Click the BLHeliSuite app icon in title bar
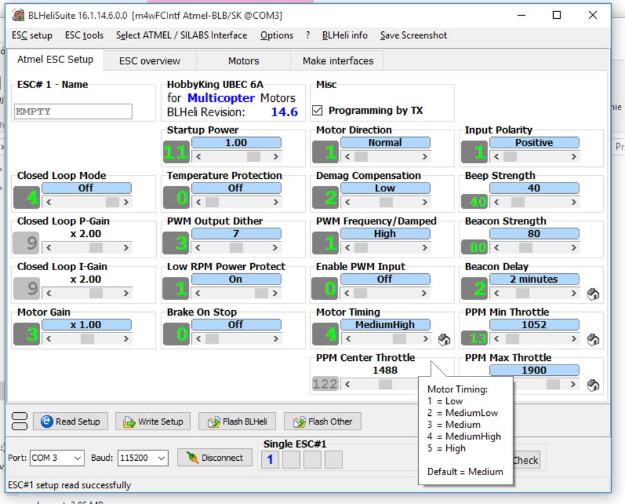The height and width of the screenshot is (504, 625). click(18, 15)
